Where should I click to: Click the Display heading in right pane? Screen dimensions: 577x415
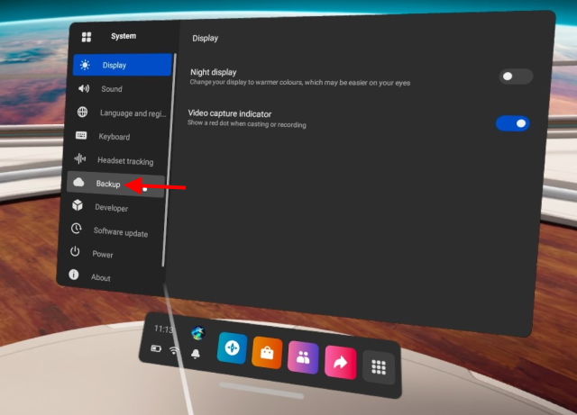coord(206,38)
